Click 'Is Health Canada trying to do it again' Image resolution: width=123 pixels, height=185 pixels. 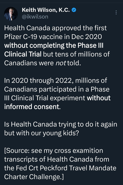point(61,124)
